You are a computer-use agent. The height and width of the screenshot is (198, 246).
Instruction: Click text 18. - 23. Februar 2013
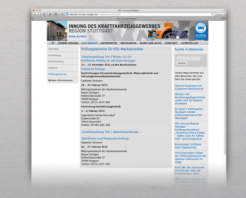[94, 85]
